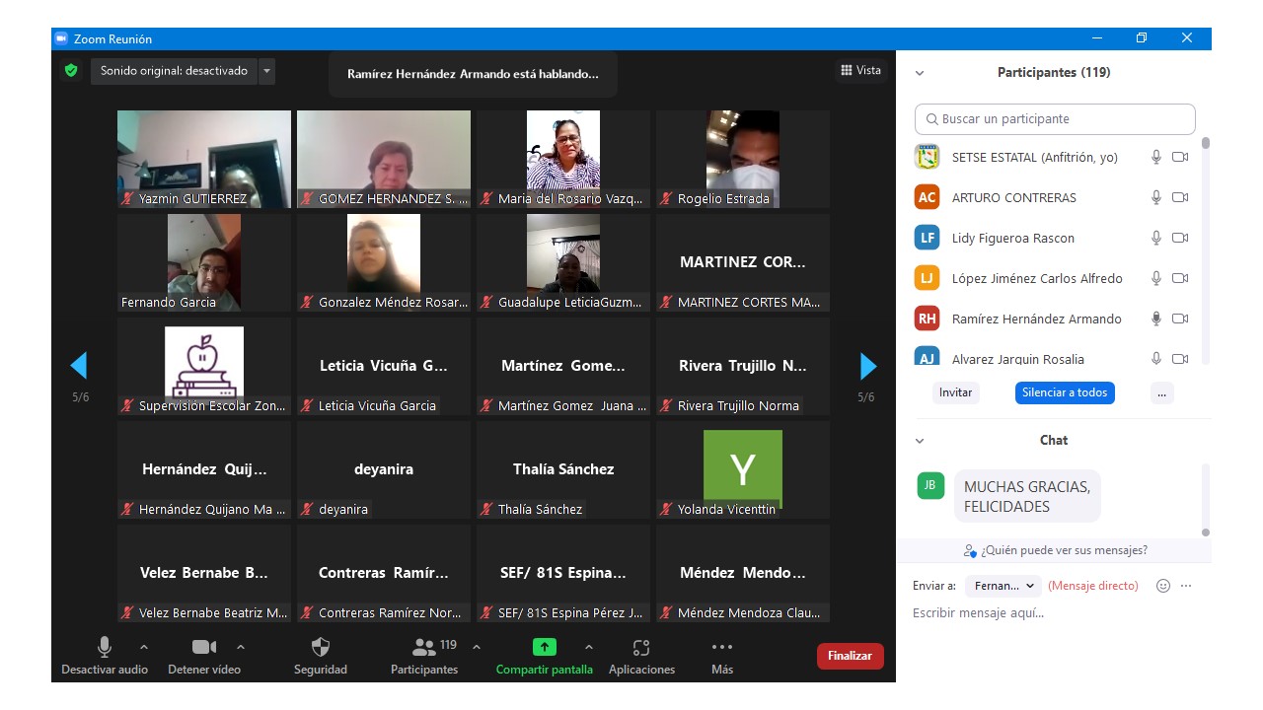1263x710 pixels.
Task: Start Compartir pantalla screen sharing
Action: (545, 656)
